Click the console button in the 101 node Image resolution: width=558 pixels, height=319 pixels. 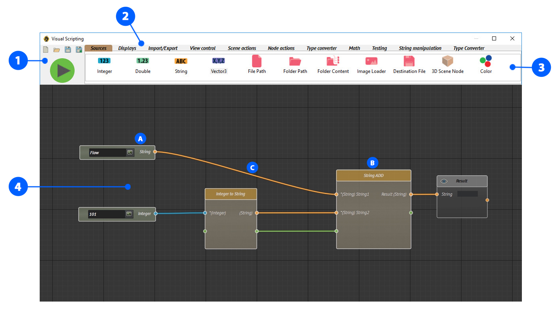(x=129, y=214)
